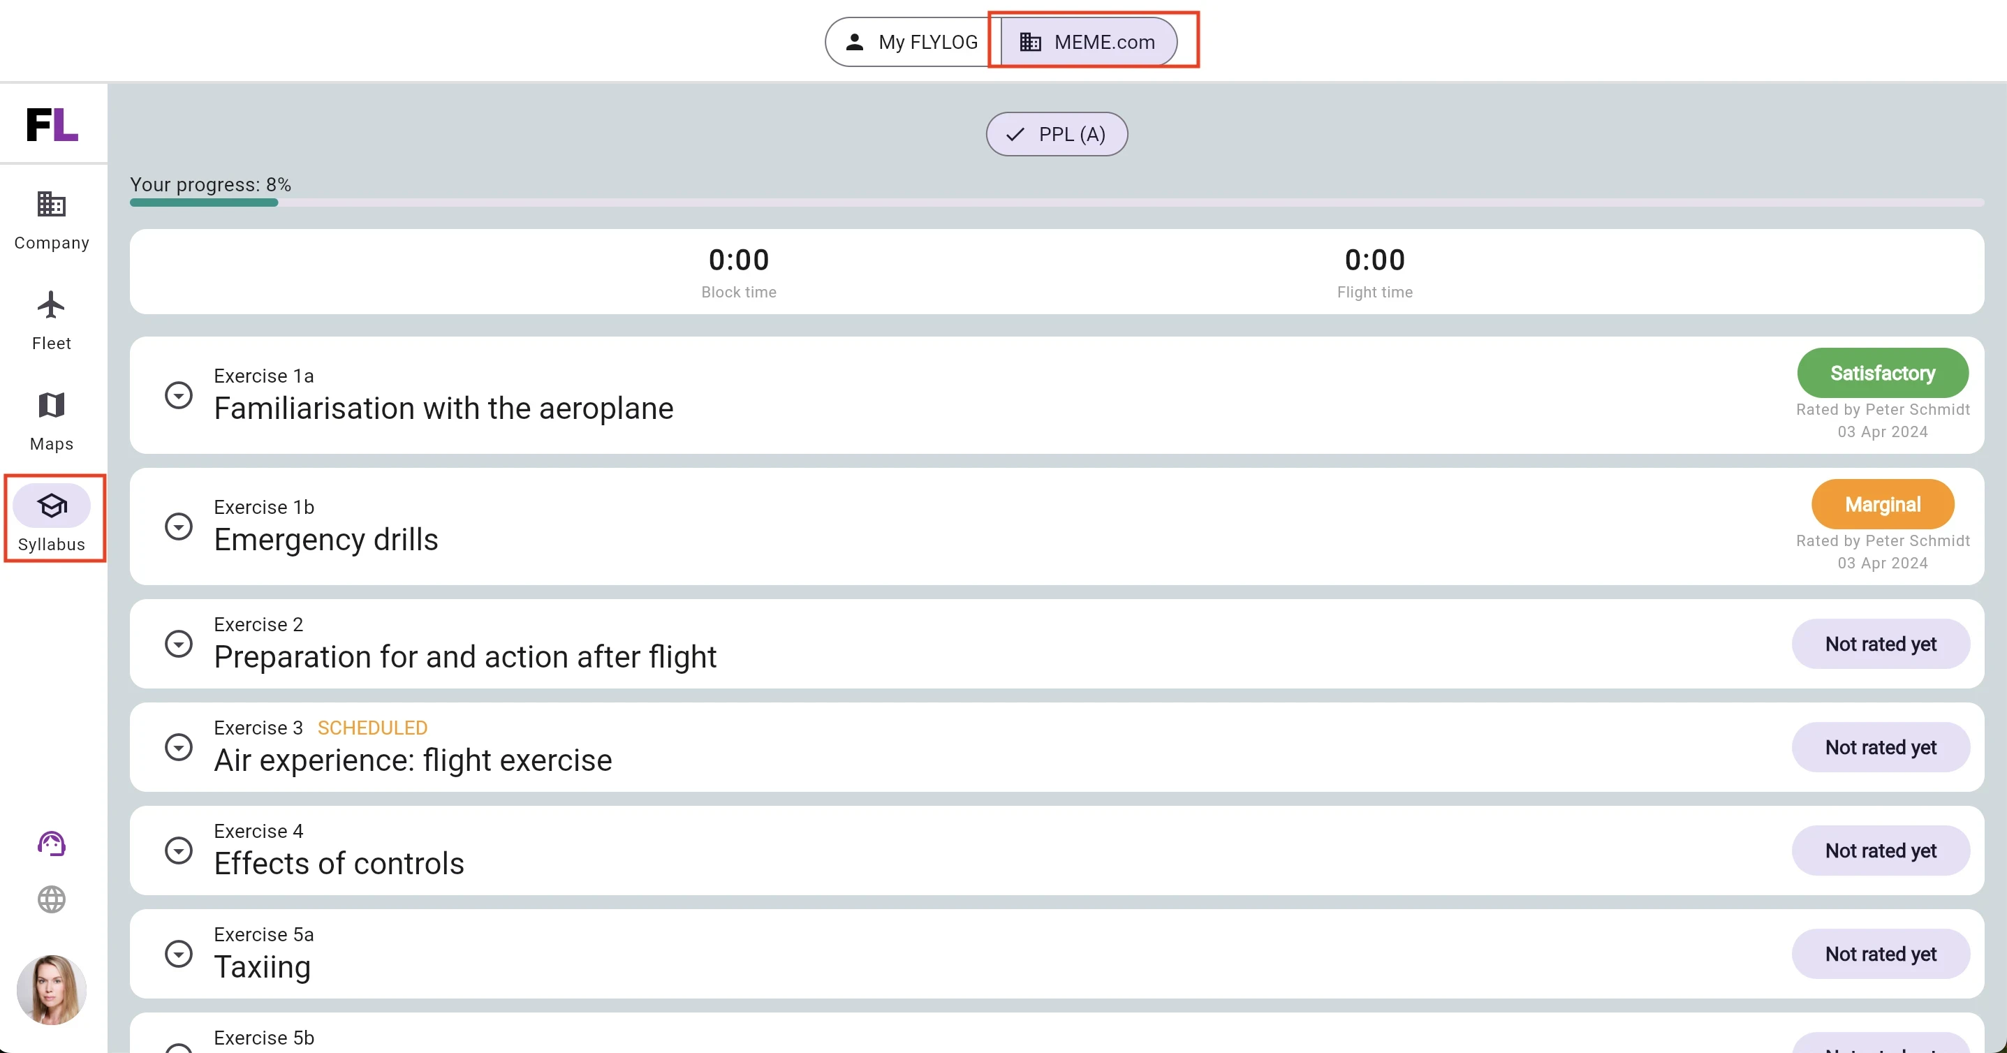Expand Exercise 5a Taxiing
The height and width of the screenshot is (1053, 2007).
178,954
